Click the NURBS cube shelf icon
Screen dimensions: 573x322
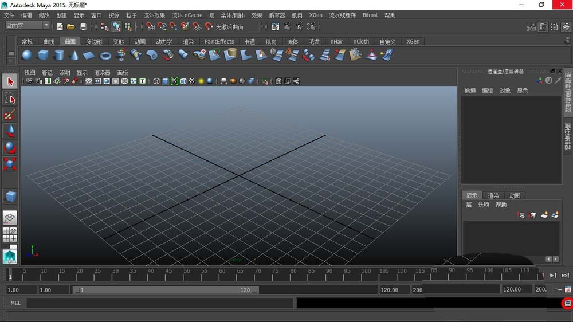(43, 55)
